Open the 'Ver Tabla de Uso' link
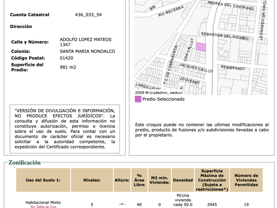 43,207
